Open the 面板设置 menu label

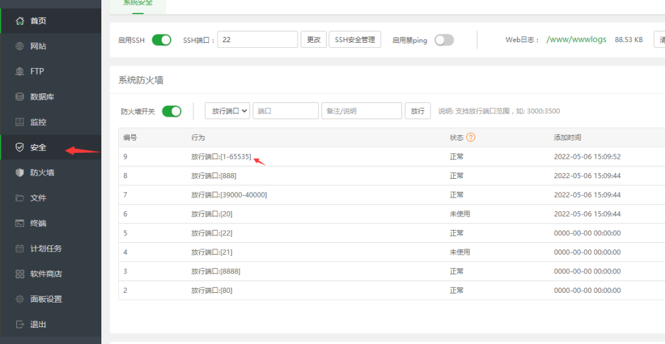click(x=46, y=299)
